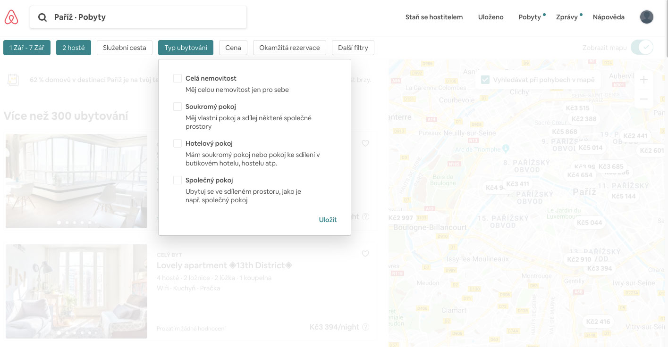668x347 pixels.
Task: Check the Hotelový pokoj option
Action: pyautogui.click(x=178, y=143)
